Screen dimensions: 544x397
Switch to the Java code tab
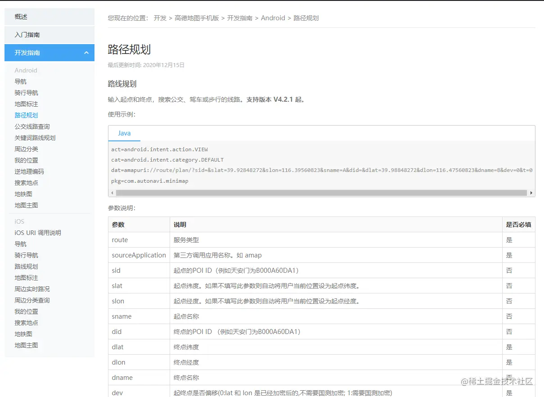[124, 133]
